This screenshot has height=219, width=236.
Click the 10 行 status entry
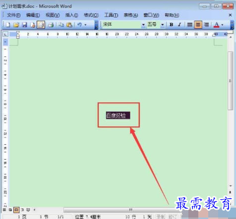pos(130,217)
